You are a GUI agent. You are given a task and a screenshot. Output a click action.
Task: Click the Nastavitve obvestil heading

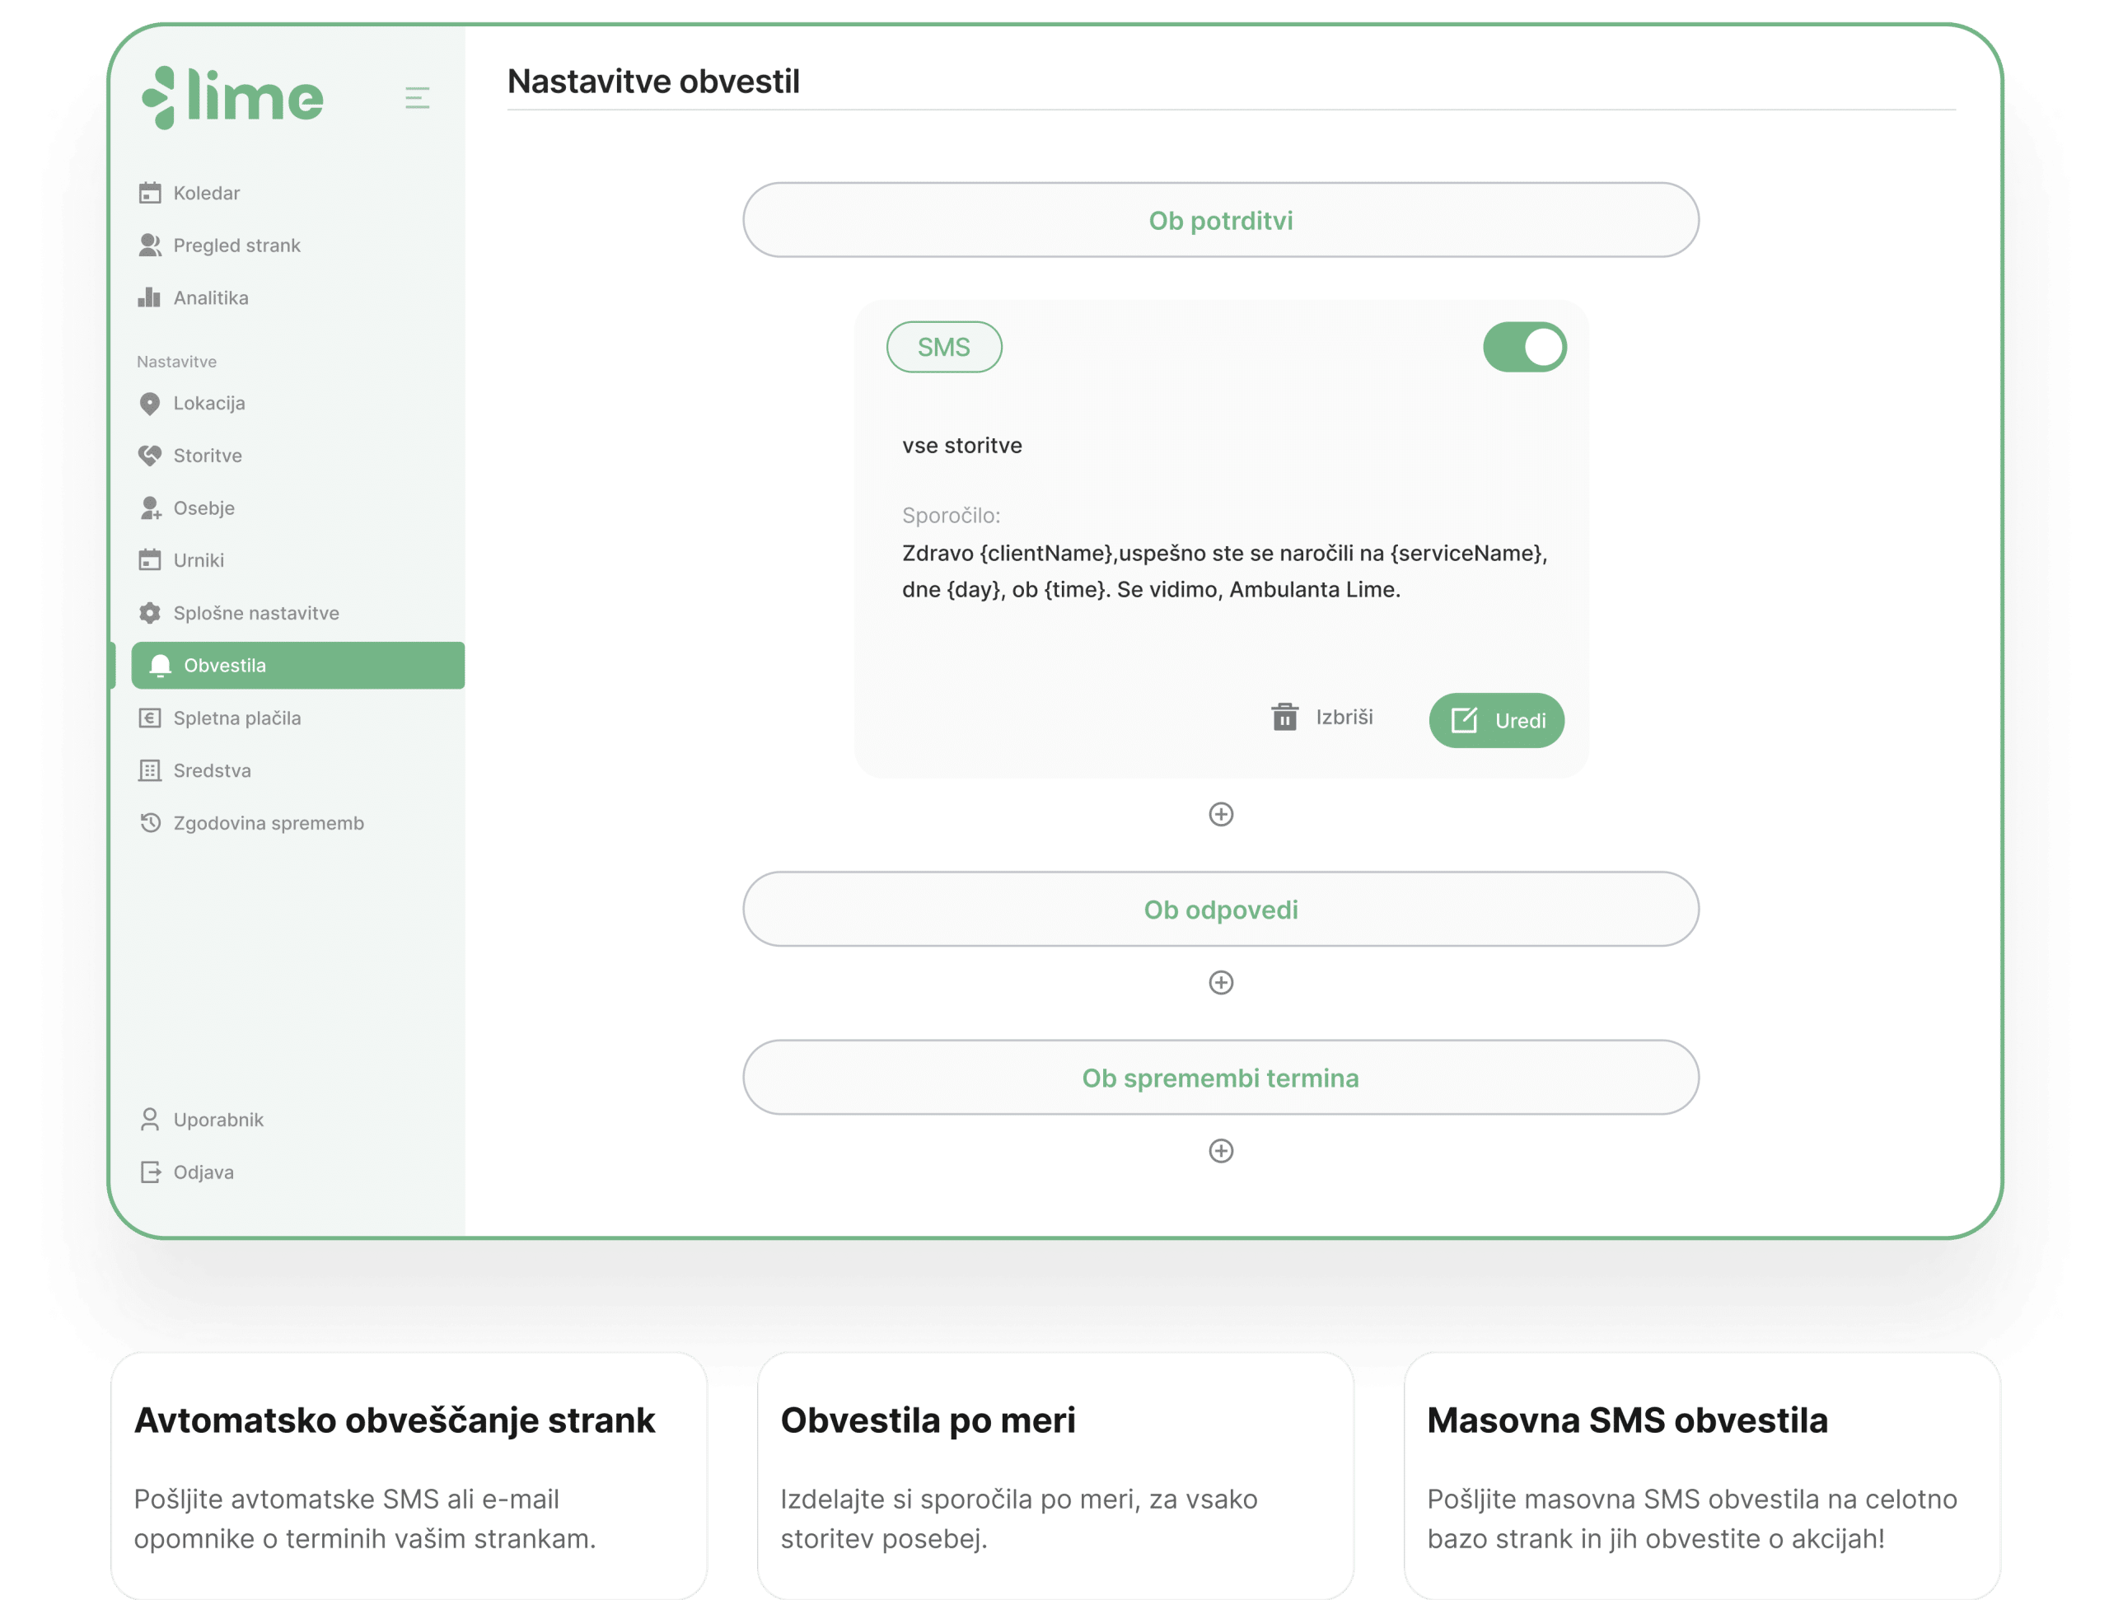(653, 81)
